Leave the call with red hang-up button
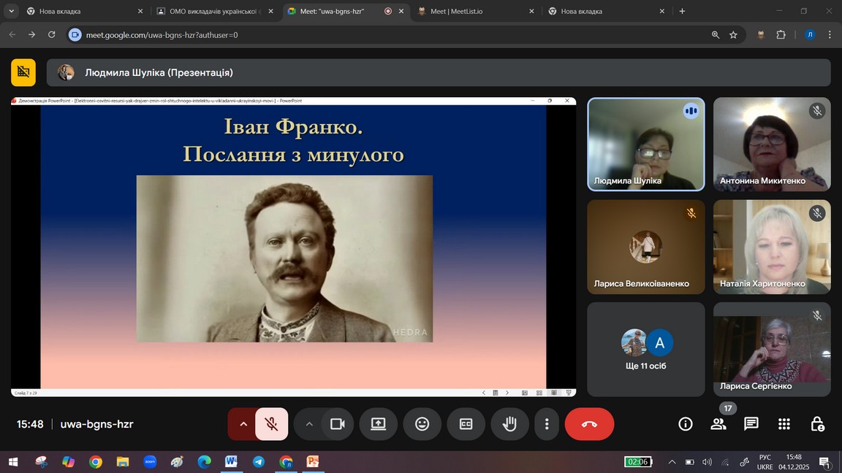Screen dimensions: 842x473 [x=589, y=424]
